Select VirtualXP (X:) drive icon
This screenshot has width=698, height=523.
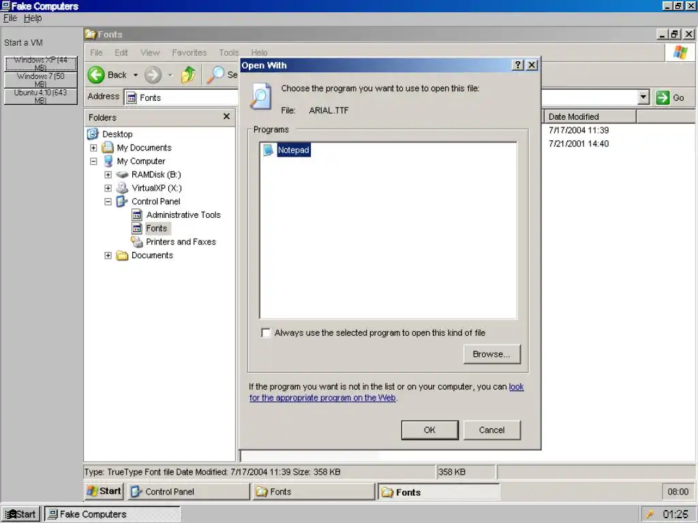123,188
